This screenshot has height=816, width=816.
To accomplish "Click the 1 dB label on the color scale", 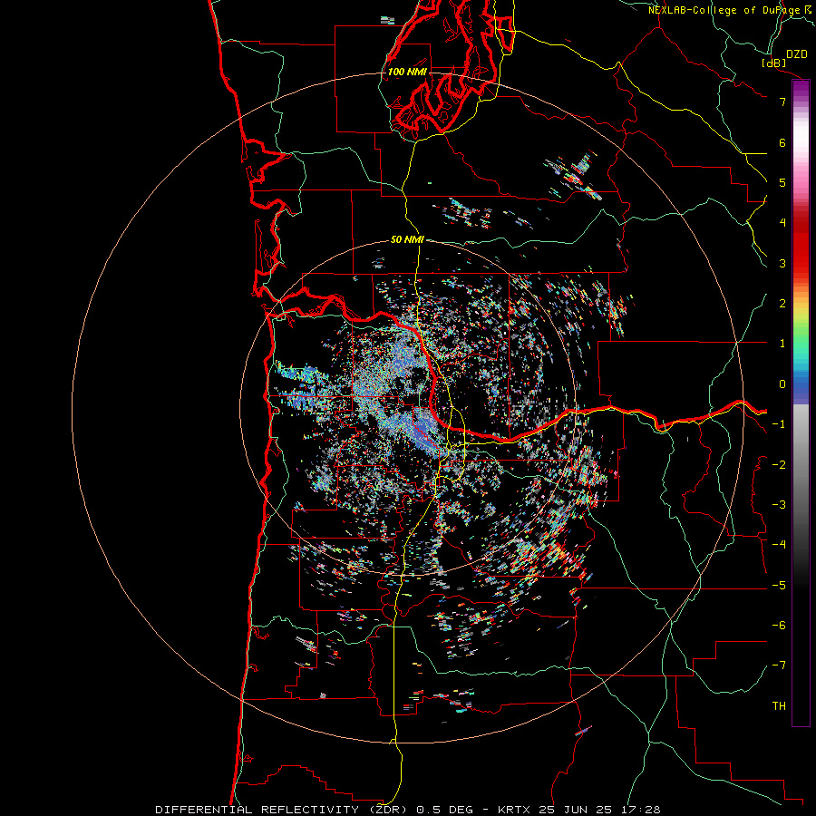I will tap(782, 344).
